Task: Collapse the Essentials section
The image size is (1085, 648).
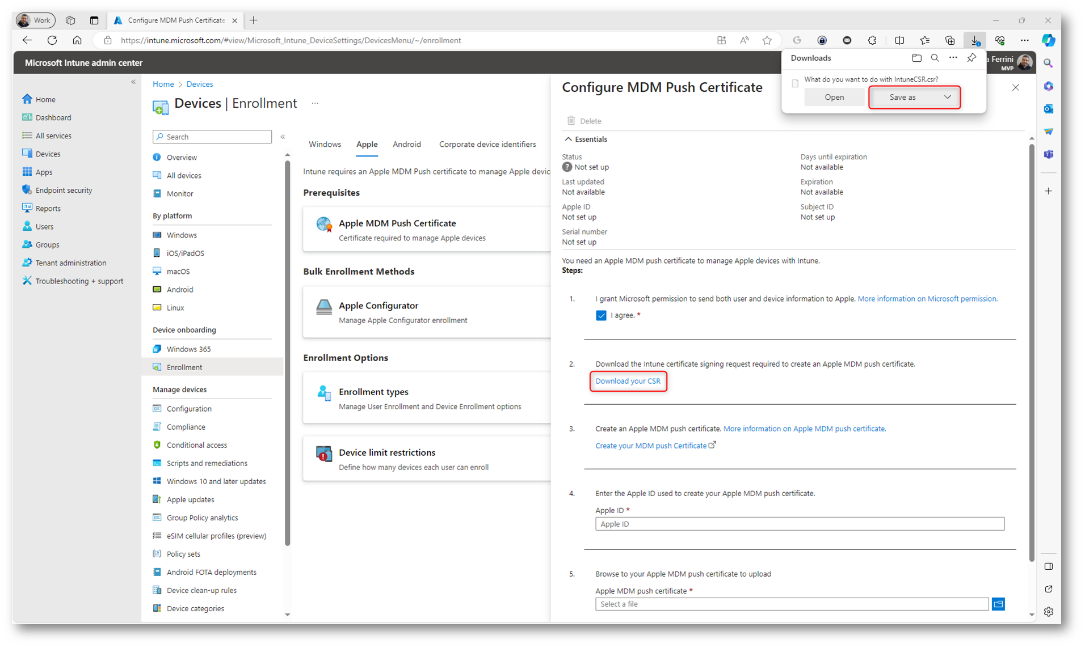Action: (568, 139)
